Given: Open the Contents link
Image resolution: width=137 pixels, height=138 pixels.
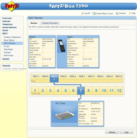Looking at the screenshot, I should 122,13.
